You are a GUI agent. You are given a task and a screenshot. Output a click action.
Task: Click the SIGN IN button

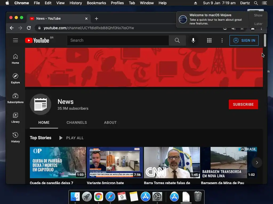244,40
